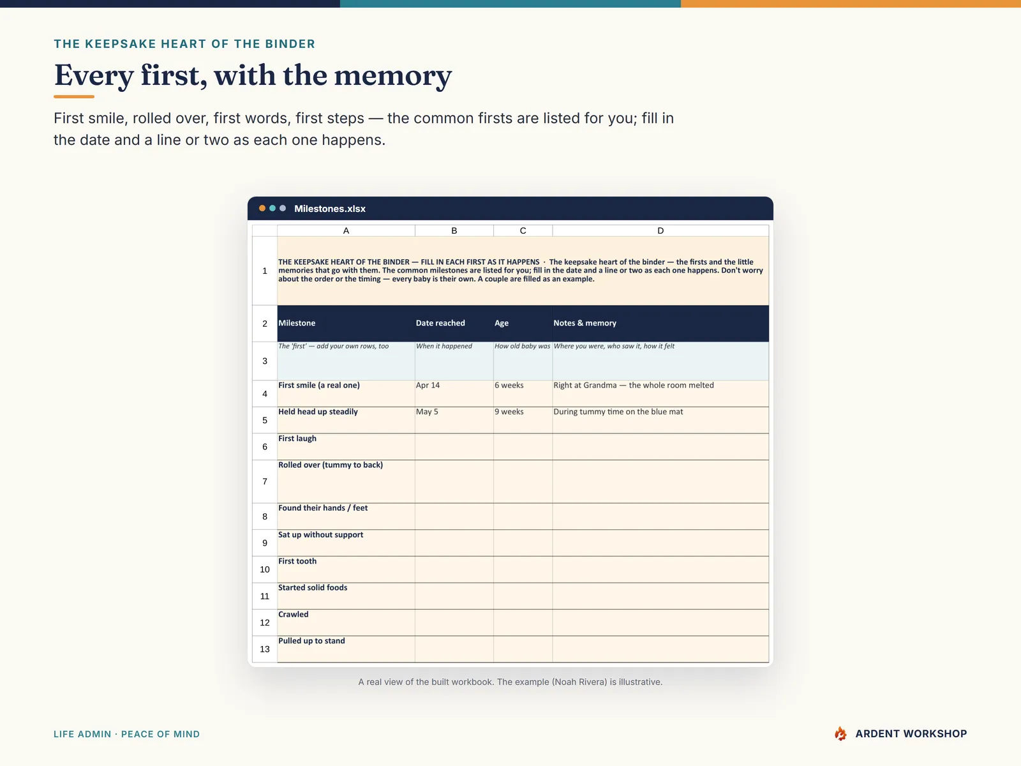This screenshot has height=766, width=1021.
Task: Select the '6 weeks' age cell
Action: 523,394
